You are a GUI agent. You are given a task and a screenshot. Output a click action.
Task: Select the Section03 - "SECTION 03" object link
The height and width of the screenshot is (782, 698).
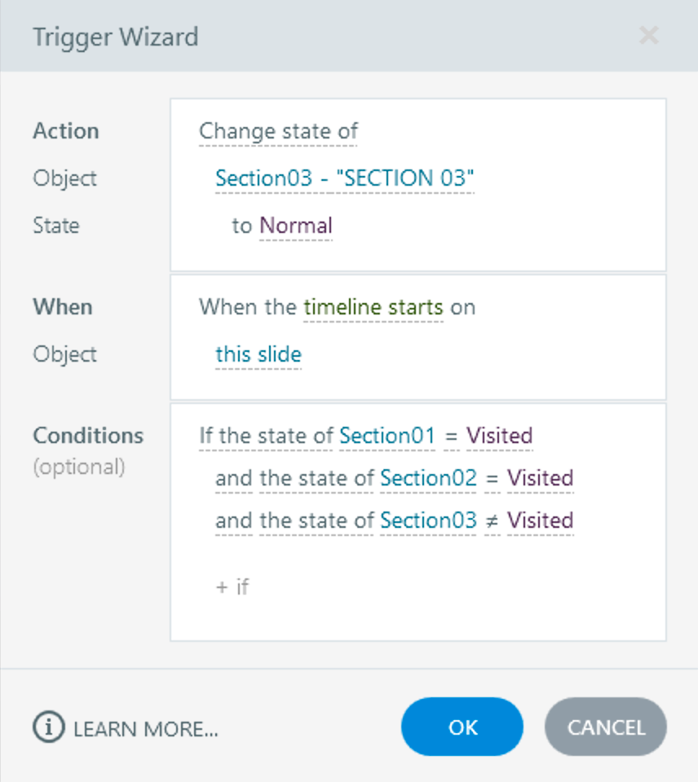344,178
